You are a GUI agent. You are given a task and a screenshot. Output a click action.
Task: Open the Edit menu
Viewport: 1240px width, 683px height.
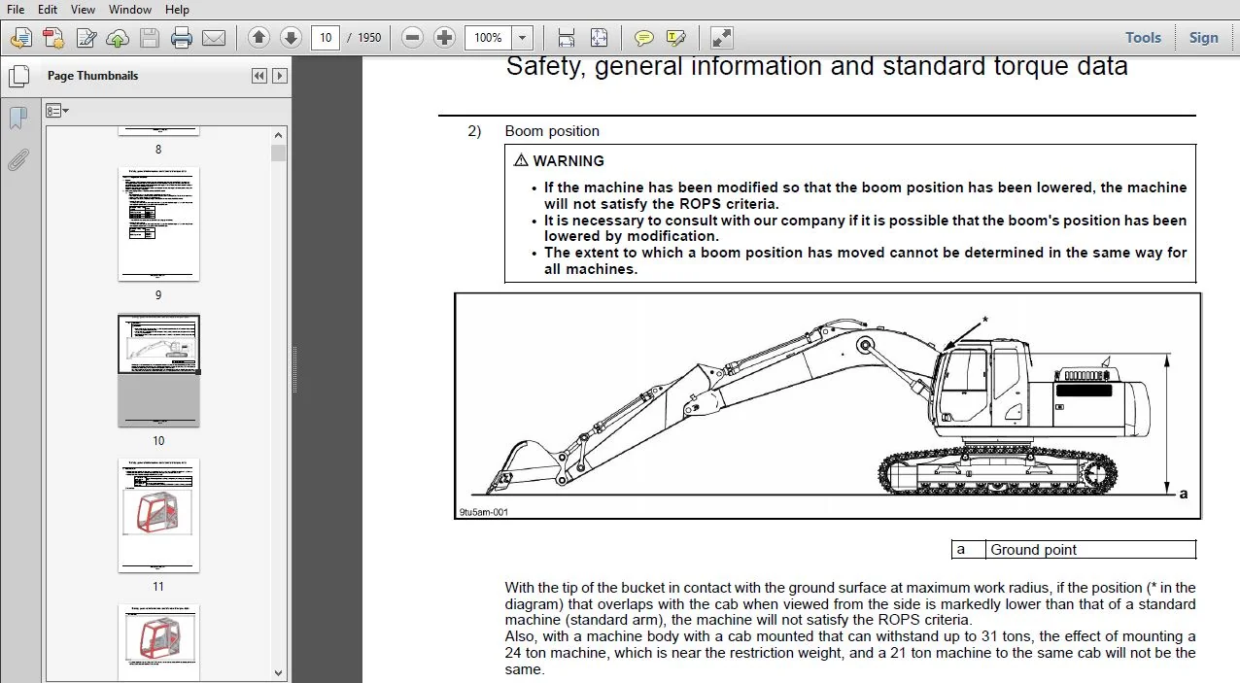pyautogui.click(x=47, y=9)
